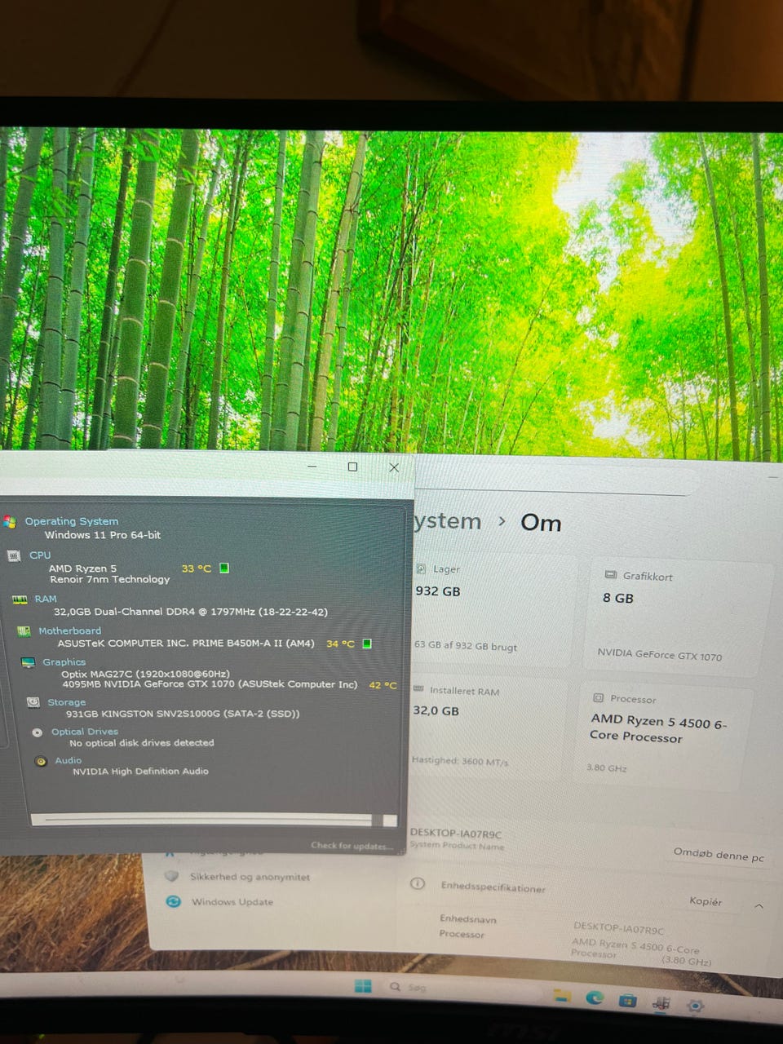The width and height of the screenshot is (783, 1044).
Task: Click the CPU chip icon in Speccy
Action: (14, 555)
